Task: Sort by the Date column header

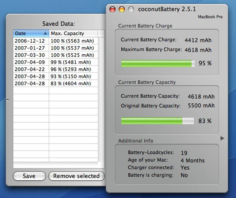Action: (31, 33)
